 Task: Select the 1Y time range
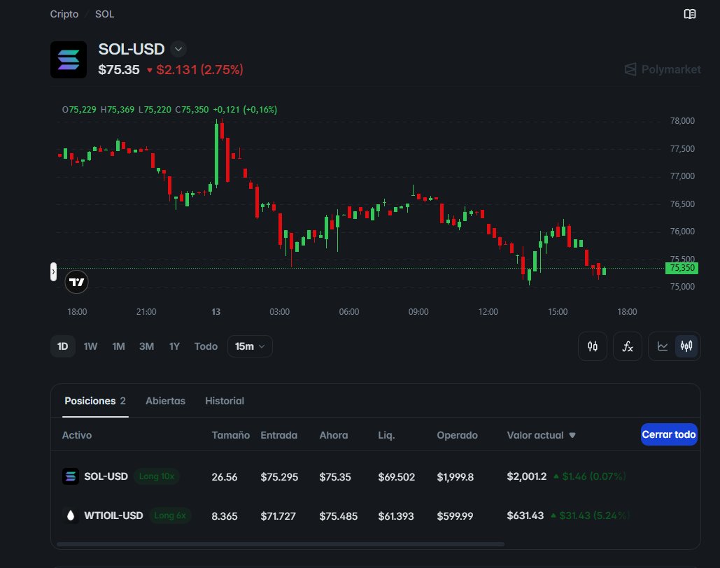point(174,346)
